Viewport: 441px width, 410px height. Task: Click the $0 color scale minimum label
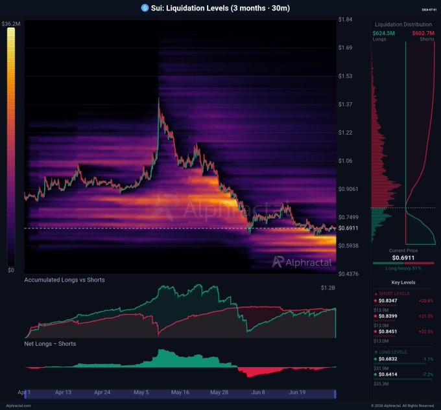pos(11,270)
